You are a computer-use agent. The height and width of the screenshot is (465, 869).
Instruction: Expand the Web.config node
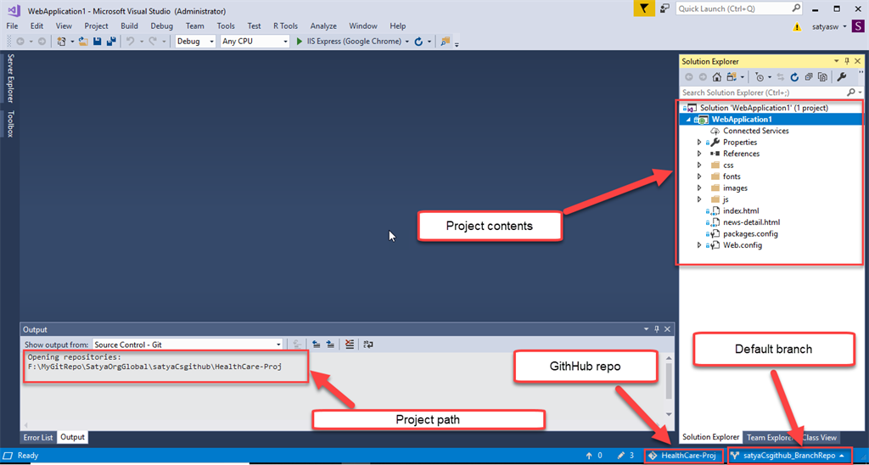coord(699,245)
